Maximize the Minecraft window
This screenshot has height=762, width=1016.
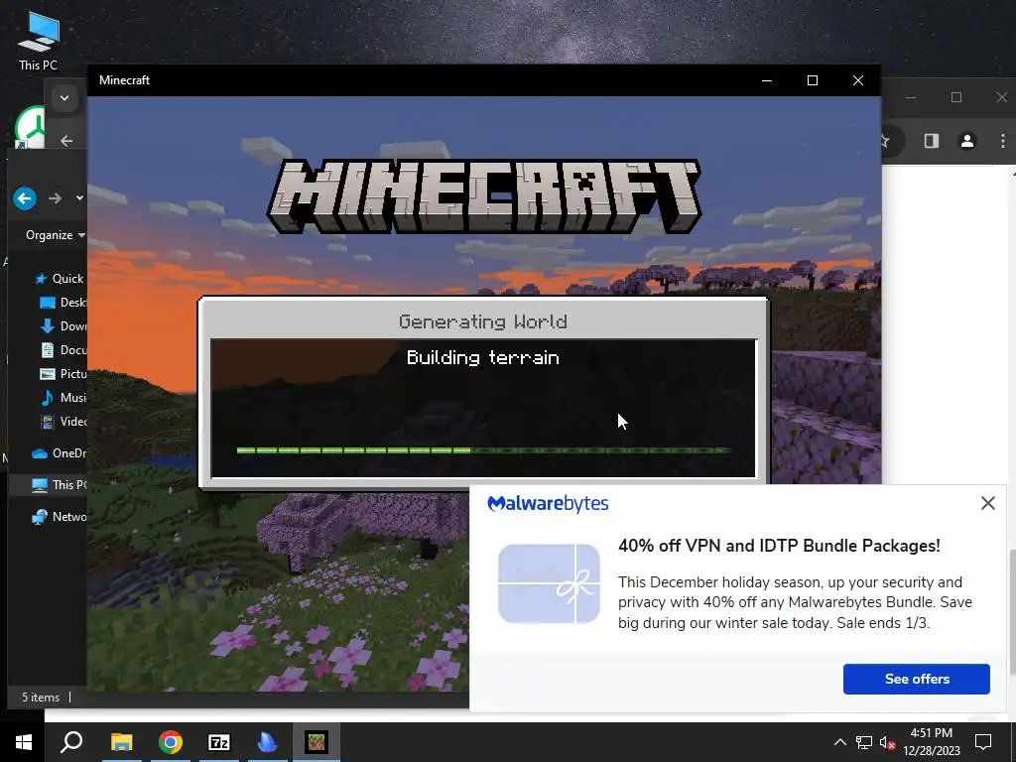pyautogui.click(x=813, y=80)
